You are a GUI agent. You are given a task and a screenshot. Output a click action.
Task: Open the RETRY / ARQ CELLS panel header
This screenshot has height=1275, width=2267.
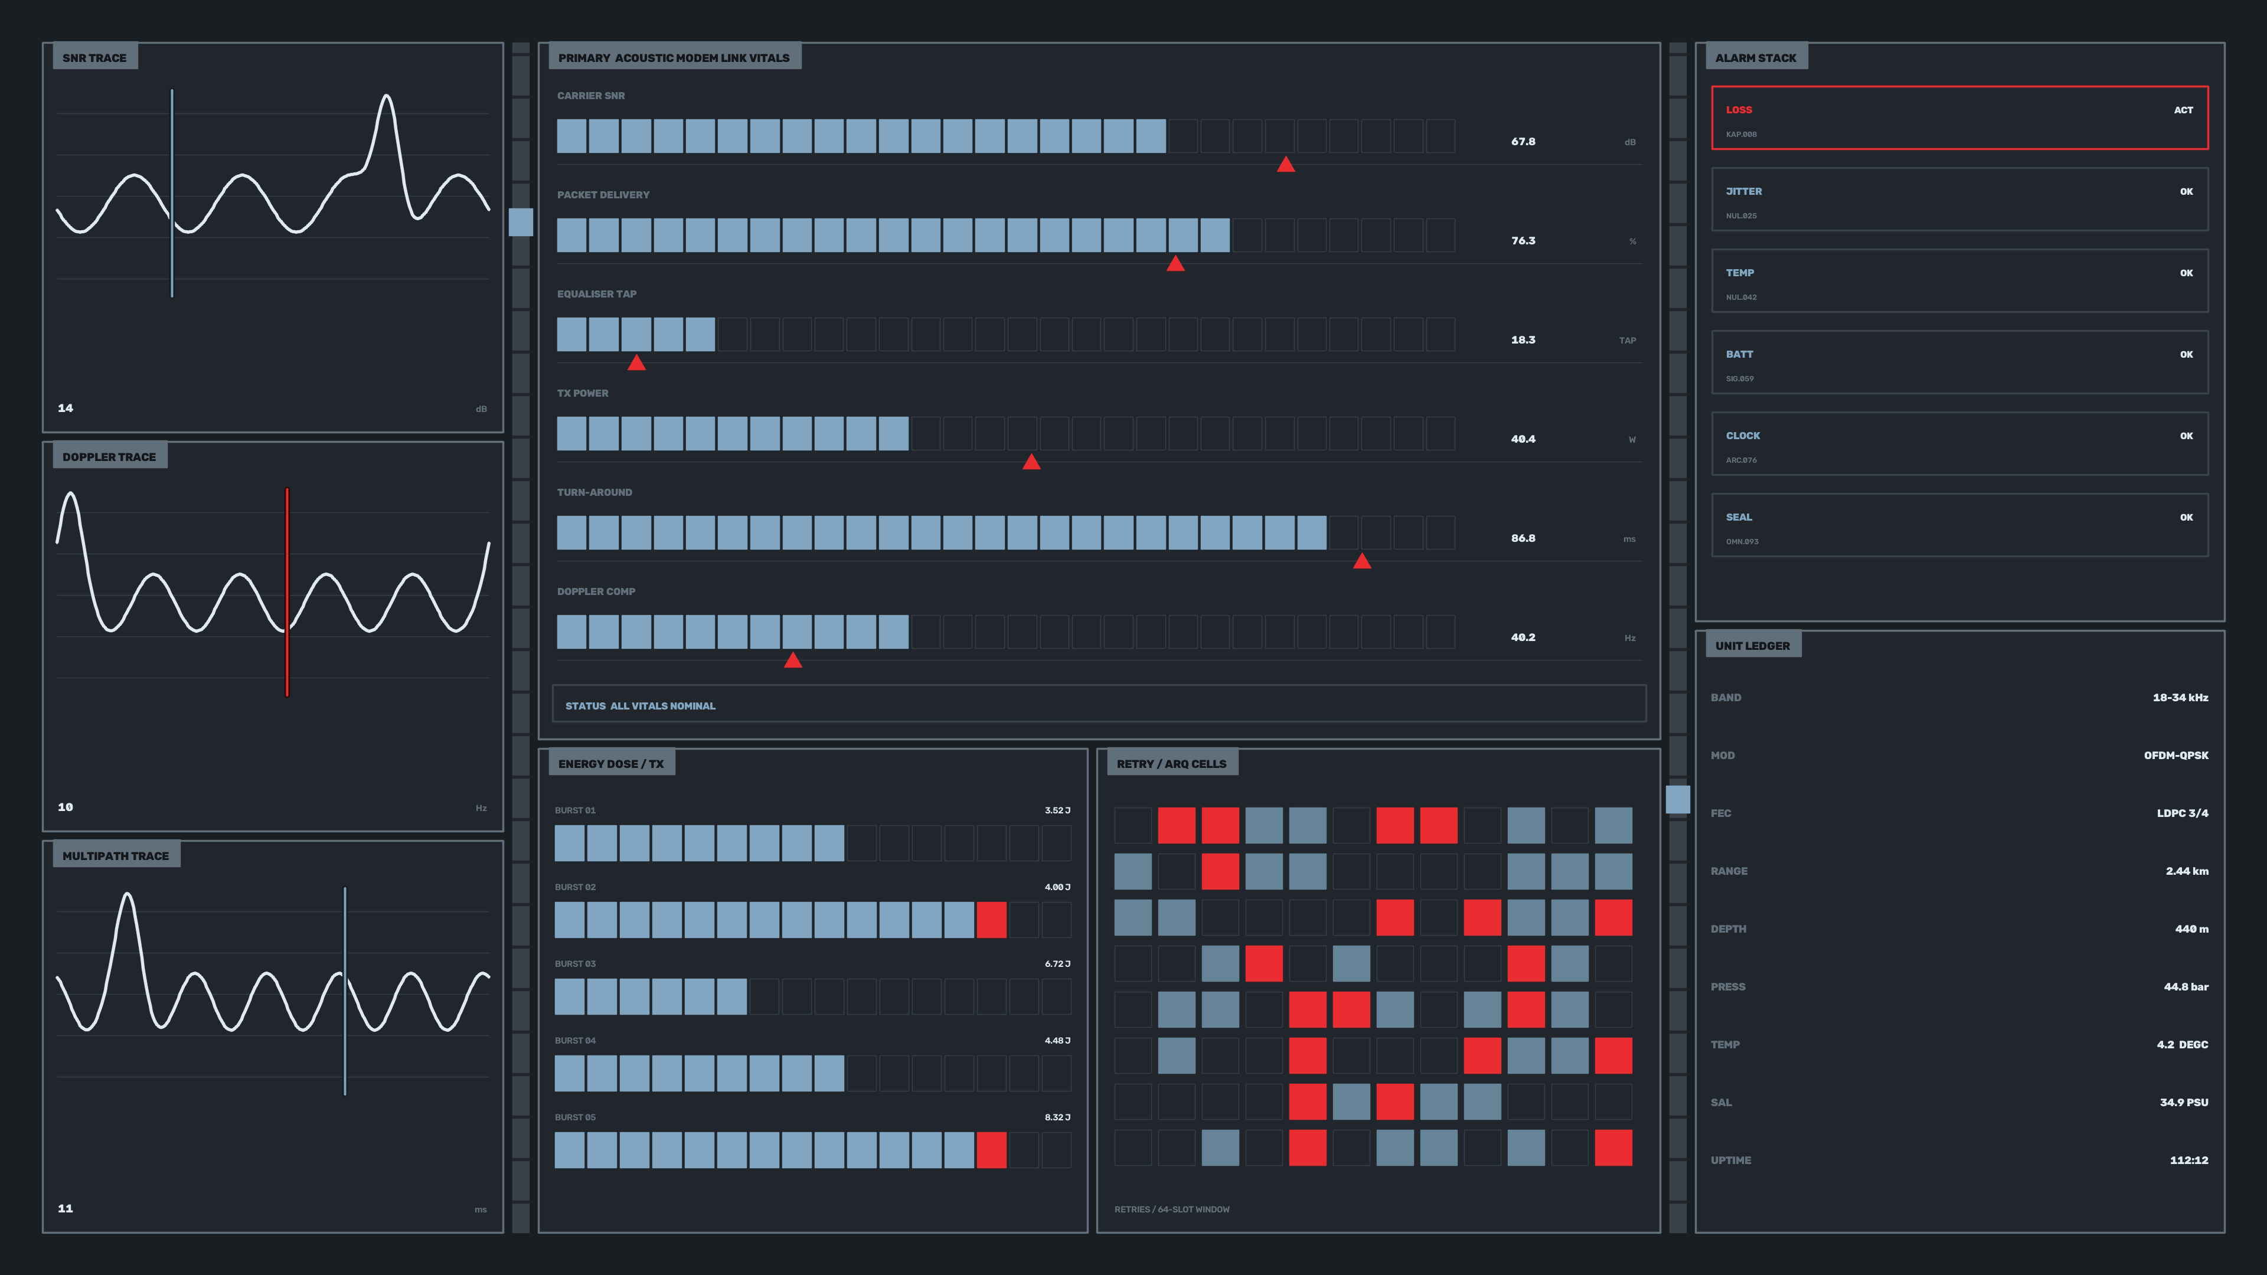(x=1171, y=763)
